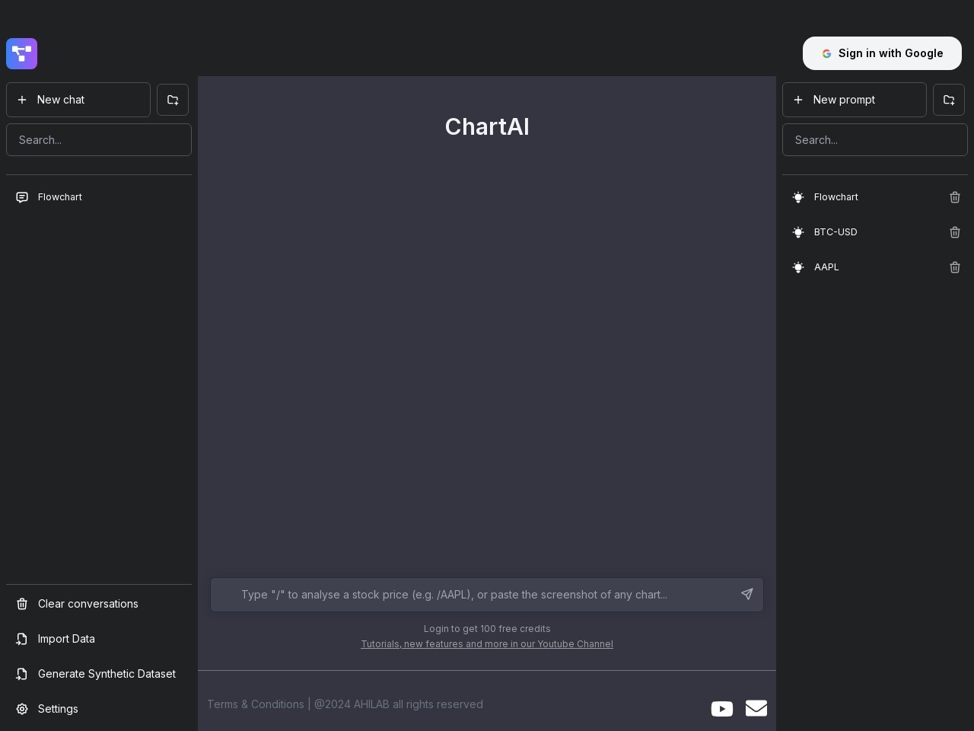Click the plus icon in New chat

[22, 100]
